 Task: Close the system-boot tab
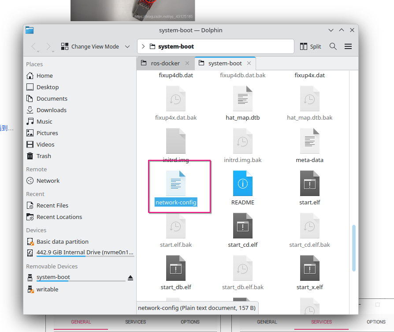pyautogui.click(x=249, y=63)
